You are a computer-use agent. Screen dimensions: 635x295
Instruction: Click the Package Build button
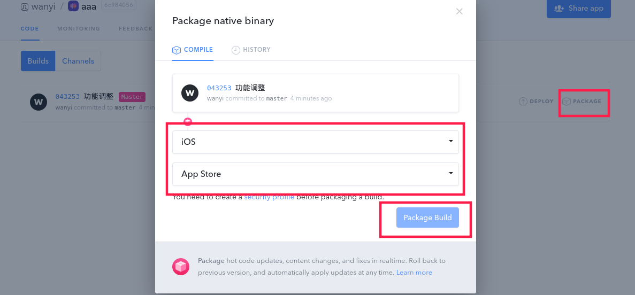point(427,218)
